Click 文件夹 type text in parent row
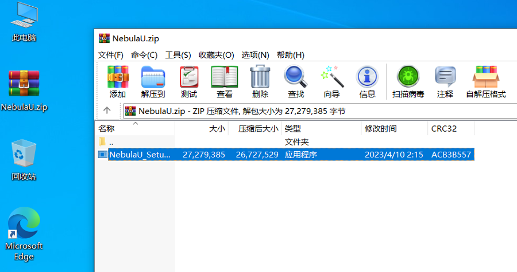The height and width of the screenshot is (272, 517). (297, 142)
